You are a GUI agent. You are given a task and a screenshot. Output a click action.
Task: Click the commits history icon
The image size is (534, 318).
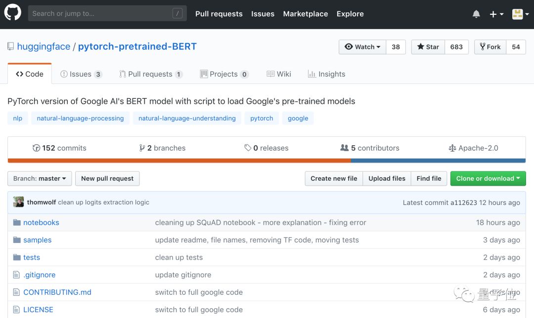coord(36,148)
